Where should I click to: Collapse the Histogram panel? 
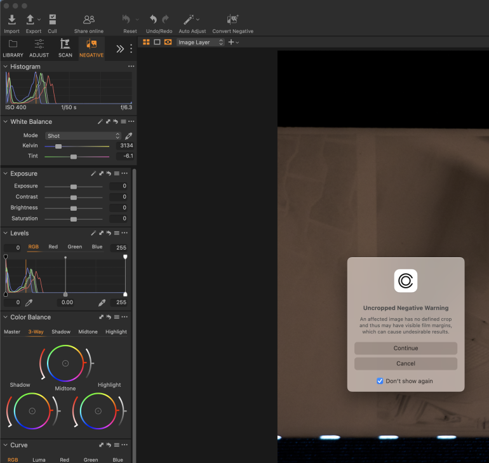(x=5, y=67)
